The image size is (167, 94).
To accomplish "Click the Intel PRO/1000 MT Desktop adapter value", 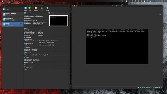I will pyautogui.click(x=39, y=55).
